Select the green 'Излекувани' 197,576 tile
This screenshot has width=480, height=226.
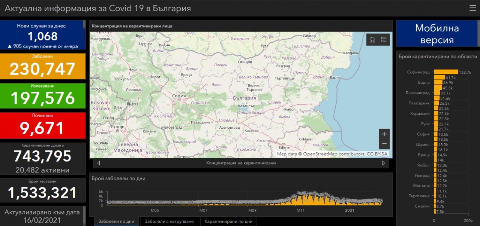point(43,96)
